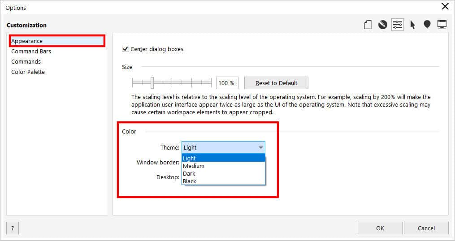Image resolution: width=455 pixels, height=241 pixels.
Task: Uncheck Center dialog boxes checkbox
Action: tap(126, 49)
